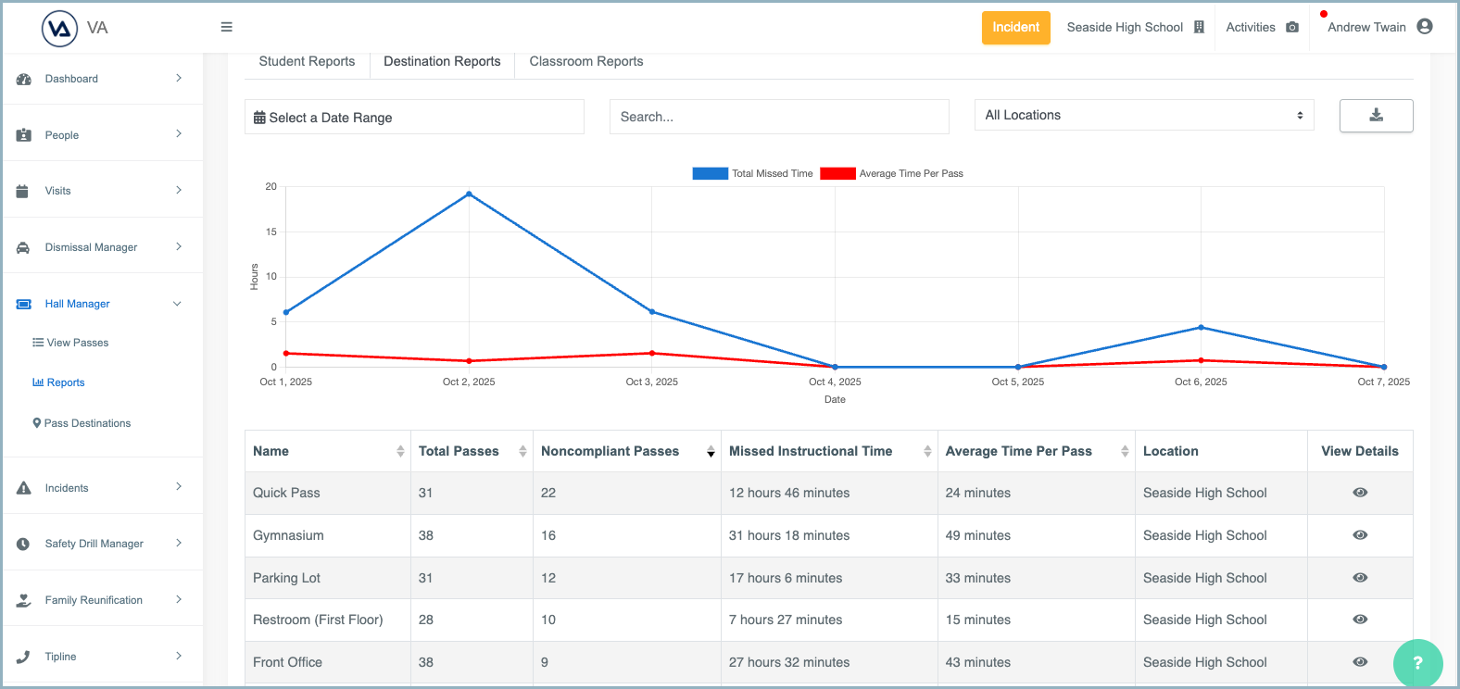This screenshot has width=1460, height=689.
Task: Click the Andrew Twain profile avatar icon
Action: (x=1425, y=27)
